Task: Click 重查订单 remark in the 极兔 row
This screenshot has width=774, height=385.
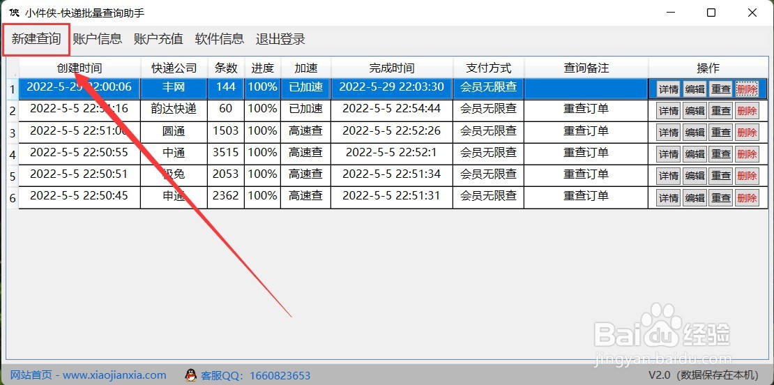Action: (586, 174)
